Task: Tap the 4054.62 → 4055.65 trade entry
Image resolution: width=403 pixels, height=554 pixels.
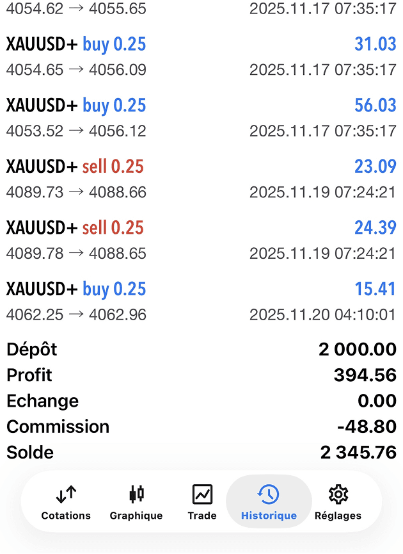Action: 201,9
